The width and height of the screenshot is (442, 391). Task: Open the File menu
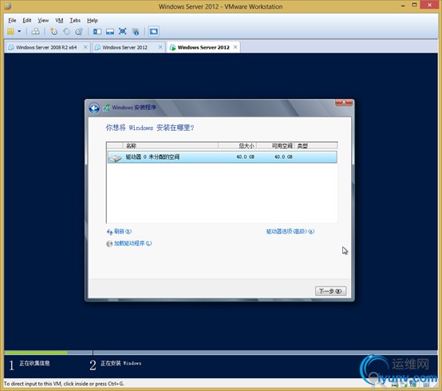[12, 20]
